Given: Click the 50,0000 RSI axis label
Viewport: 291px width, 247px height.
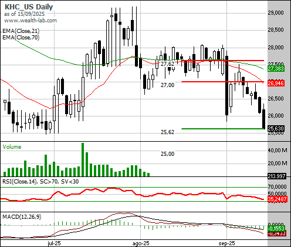Looking at the screenshot, I should (x=277, y=193).
